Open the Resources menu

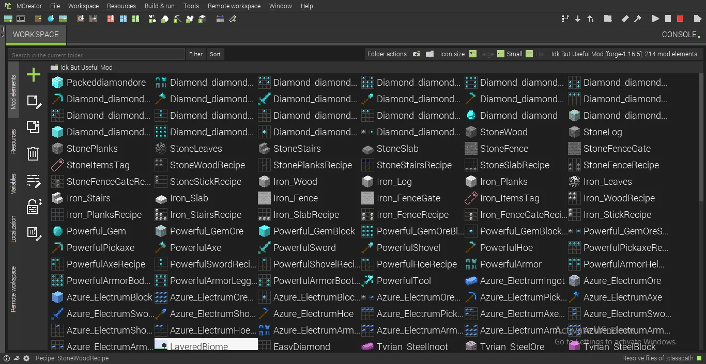tap(121, 6)
